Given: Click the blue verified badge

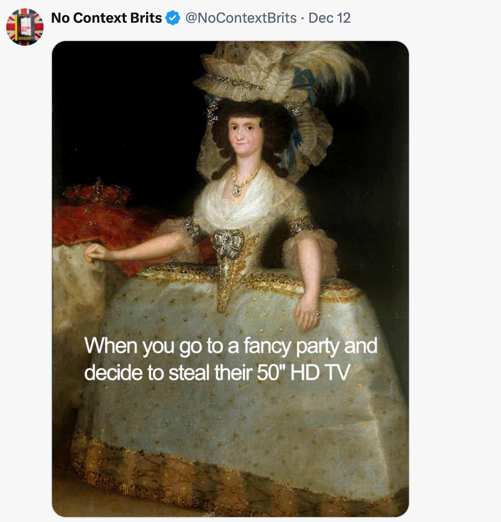Looking at the screenshot, I should tap(173, 18).
